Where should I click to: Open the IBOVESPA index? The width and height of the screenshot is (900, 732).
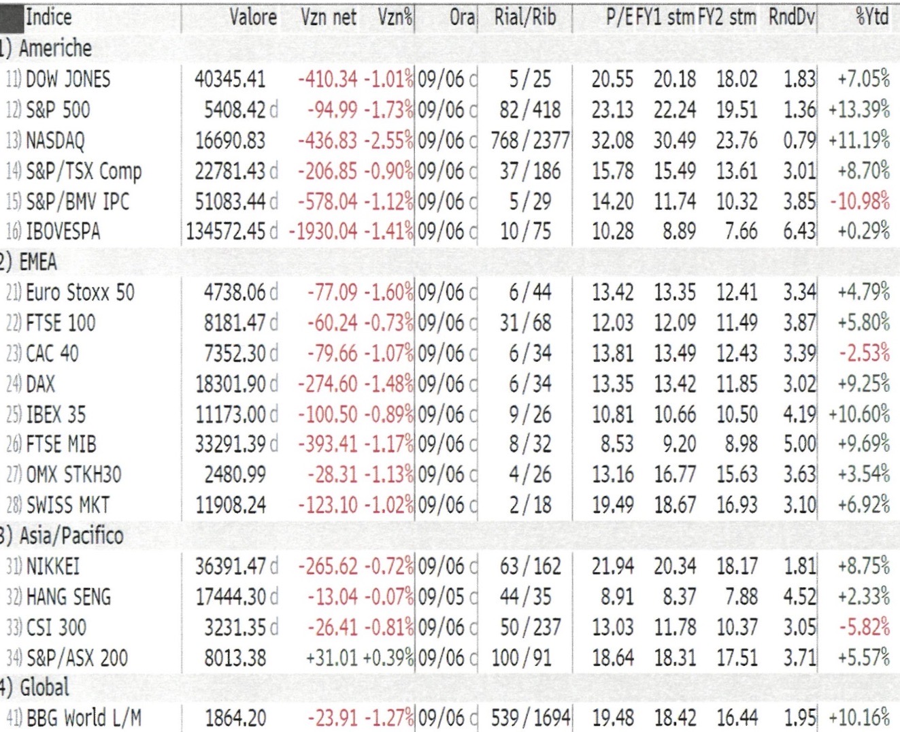click(x=63, y=231)
